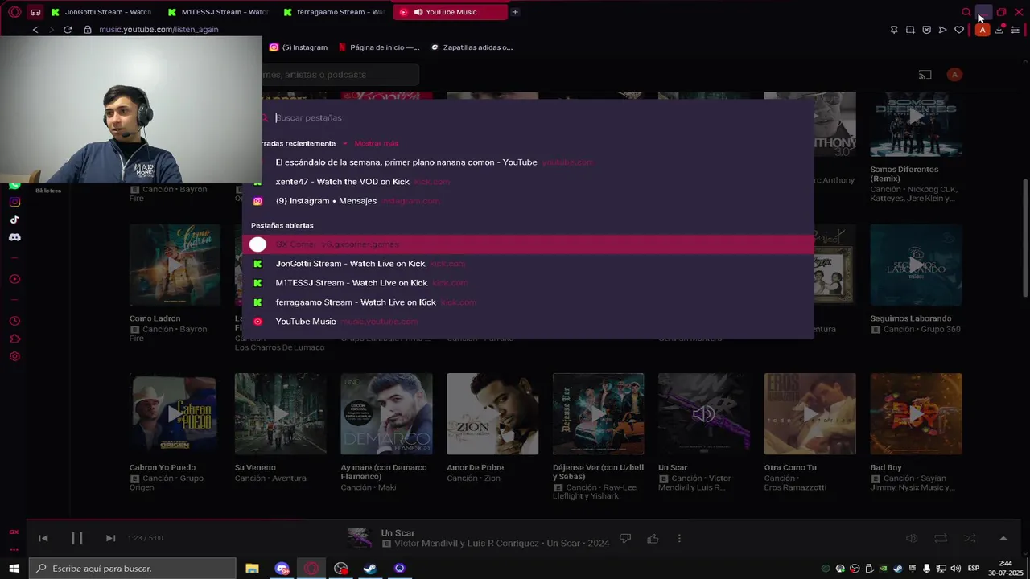1030x579 pixels.
Task: Open a new tab with plus button
Action: click(515, 12)
